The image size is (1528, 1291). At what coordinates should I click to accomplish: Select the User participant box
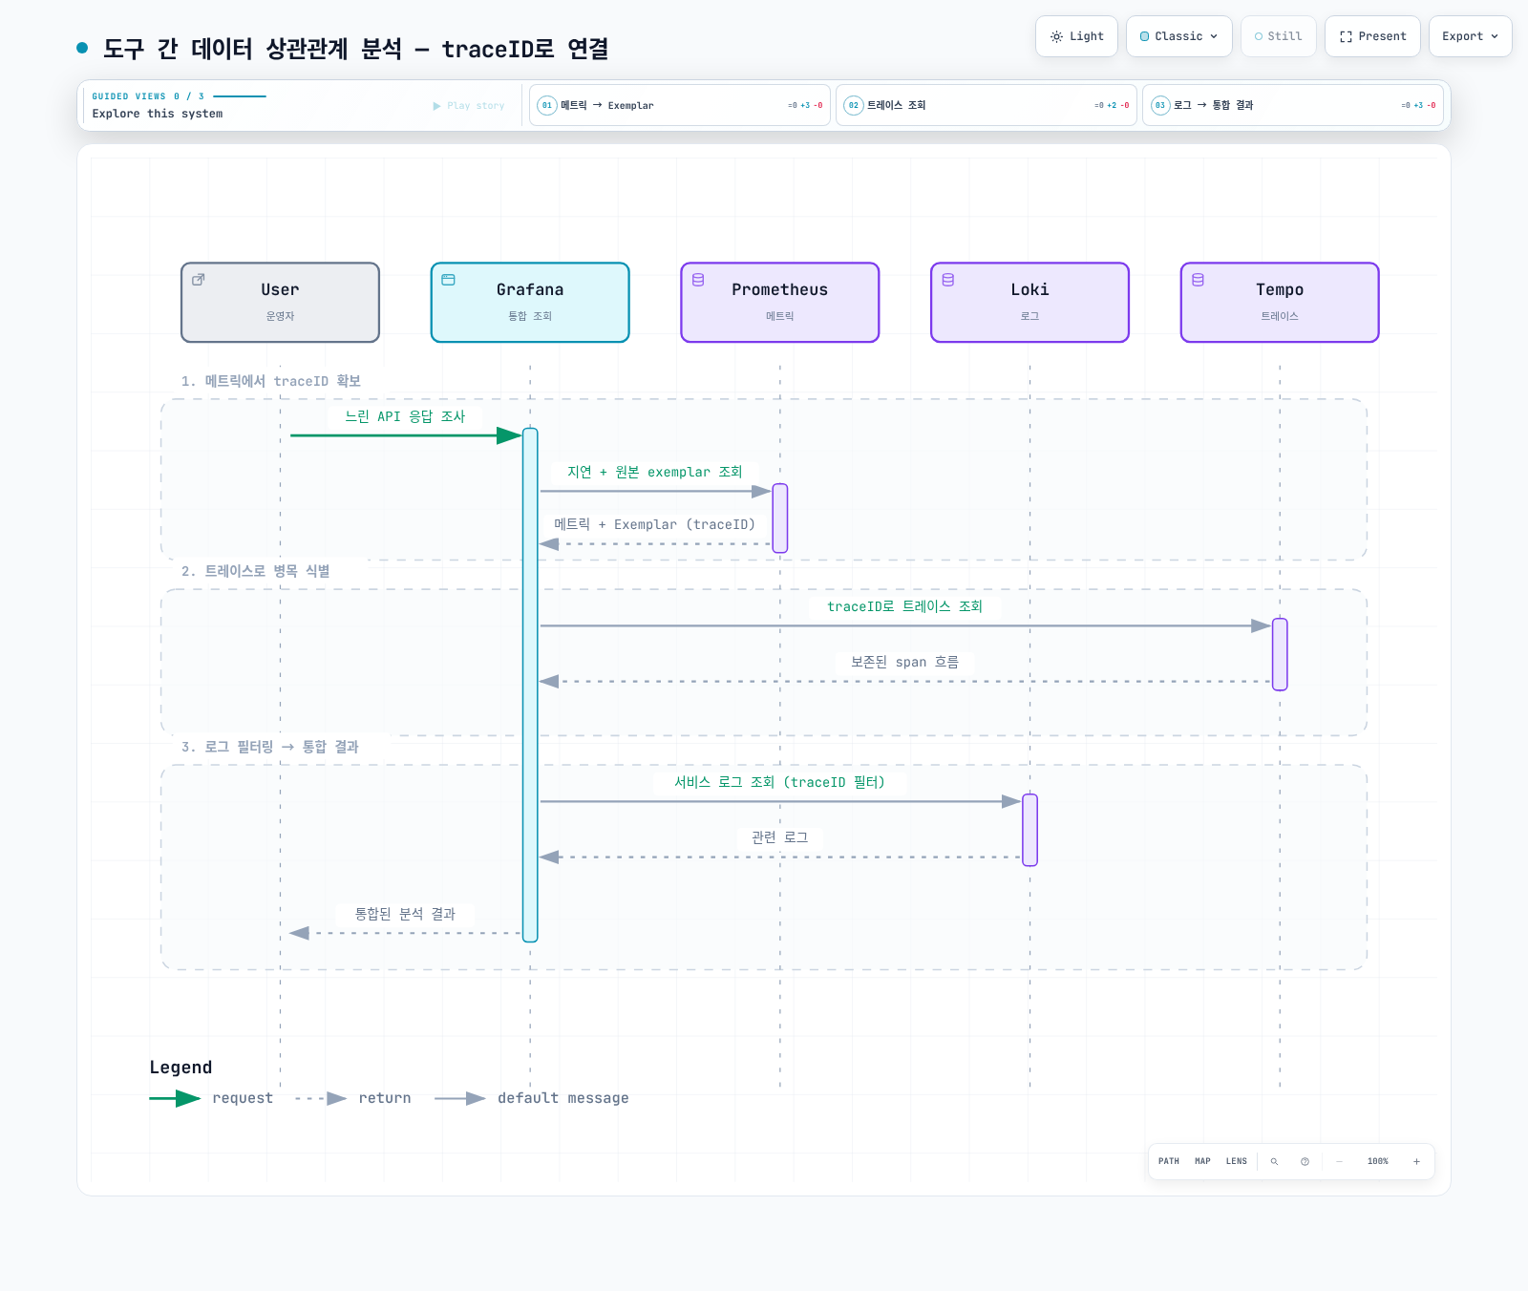point(280,302)
